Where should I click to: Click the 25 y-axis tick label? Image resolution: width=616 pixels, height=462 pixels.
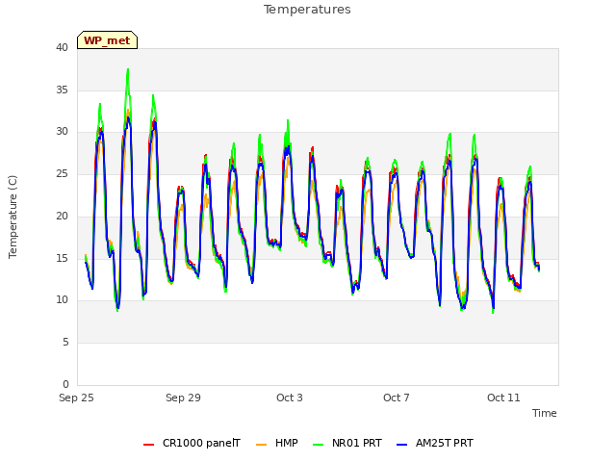(x=62, y=173)
